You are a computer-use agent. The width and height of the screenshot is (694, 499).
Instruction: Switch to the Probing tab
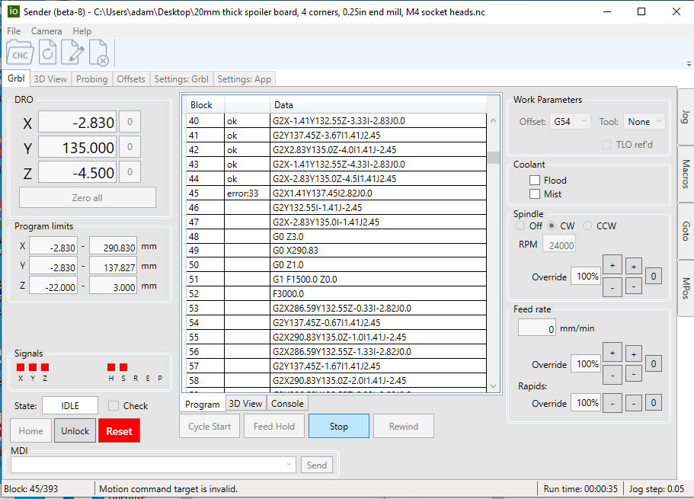click(91, 78)
